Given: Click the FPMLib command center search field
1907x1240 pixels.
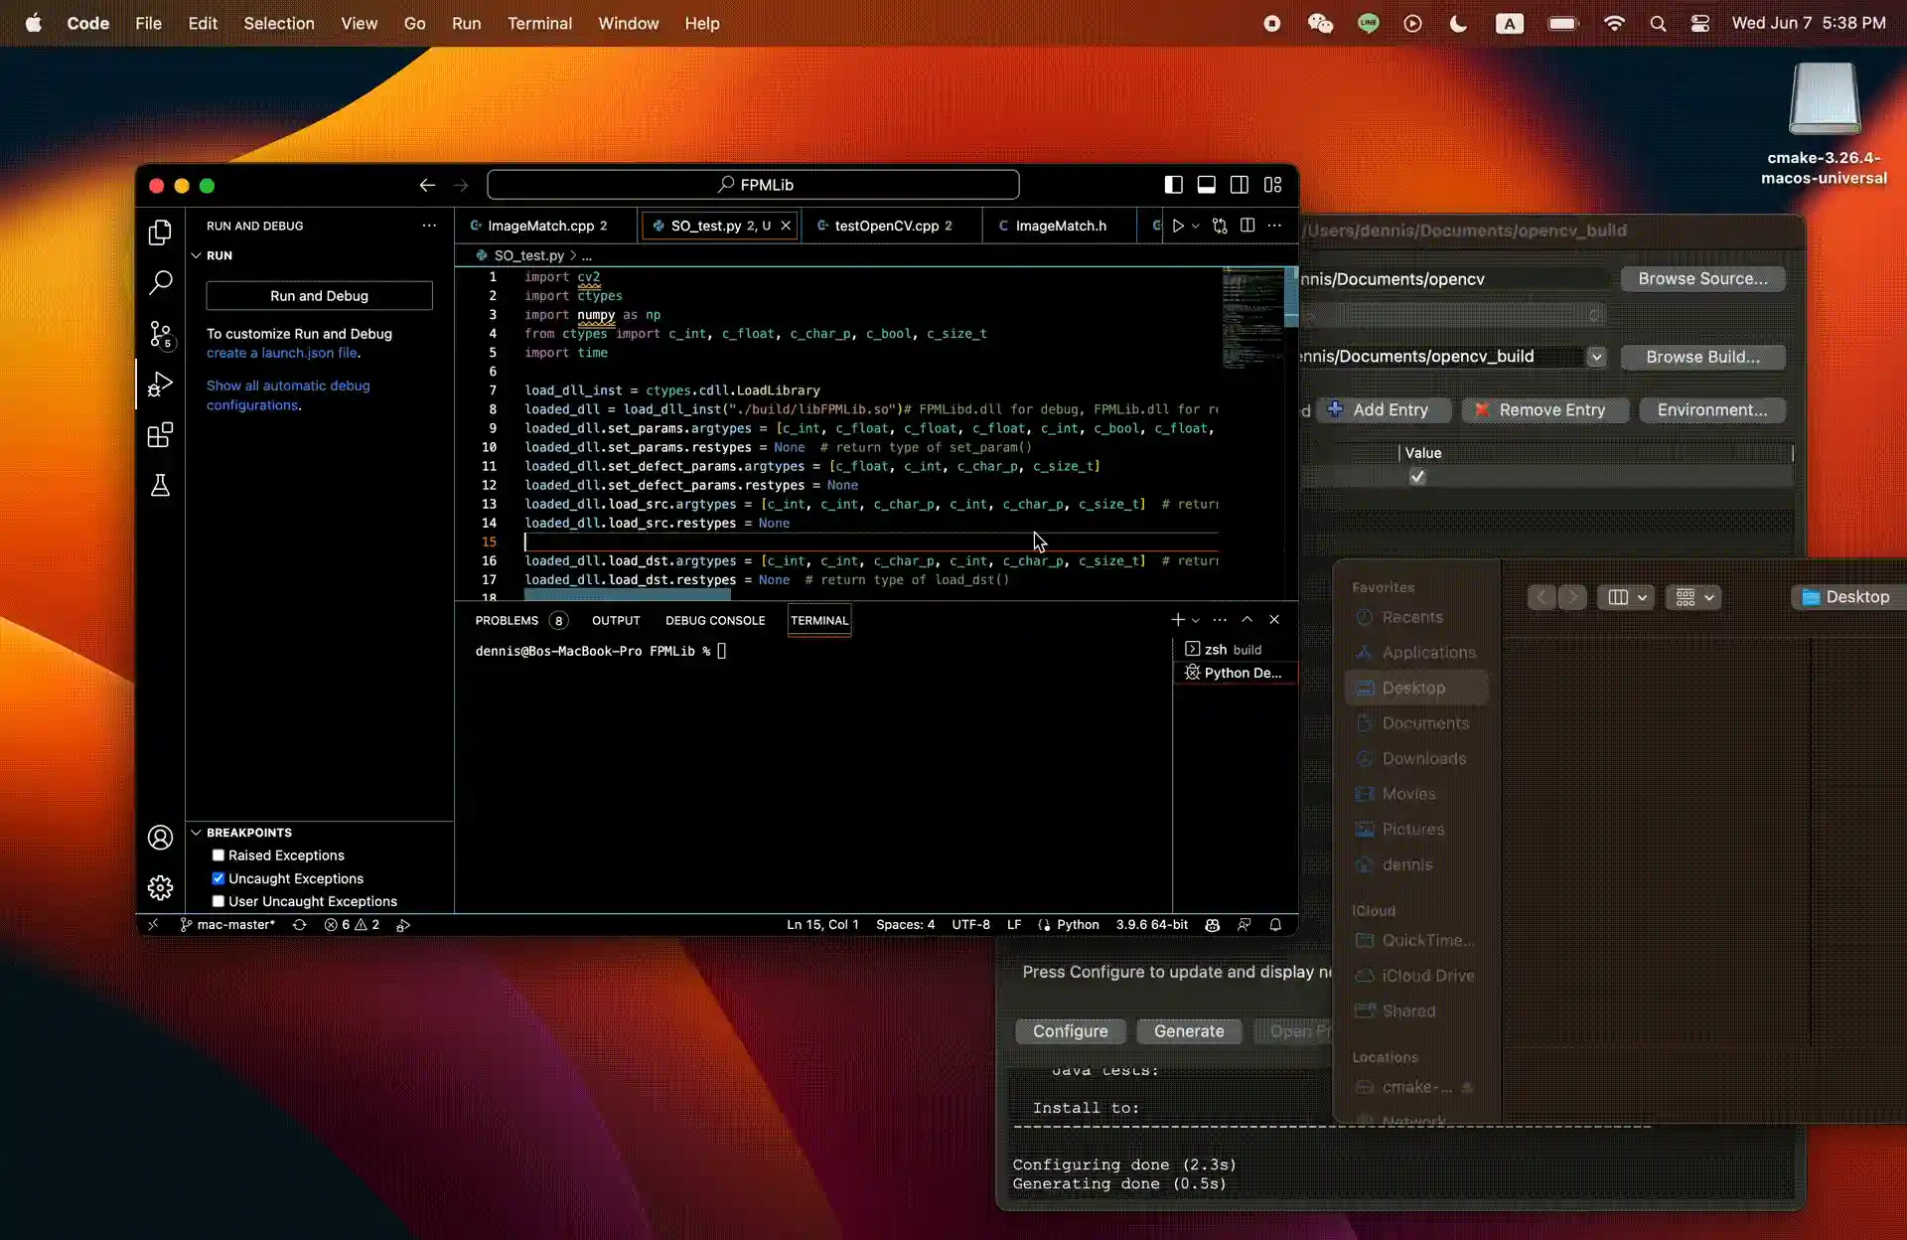Looking at the screenshot, I should pos(753,185).
